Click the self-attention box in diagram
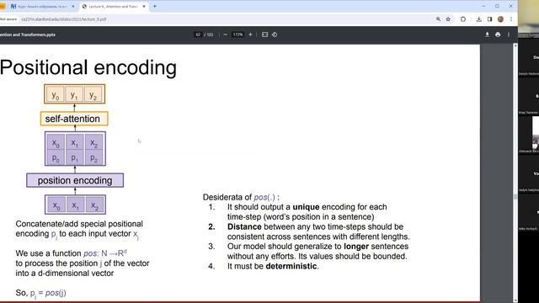This screenshot has height=303, width=539. point(74,119)
